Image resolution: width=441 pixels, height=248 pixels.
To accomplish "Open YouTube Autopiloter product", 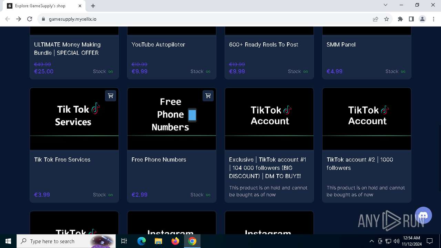I will point(158,44).
